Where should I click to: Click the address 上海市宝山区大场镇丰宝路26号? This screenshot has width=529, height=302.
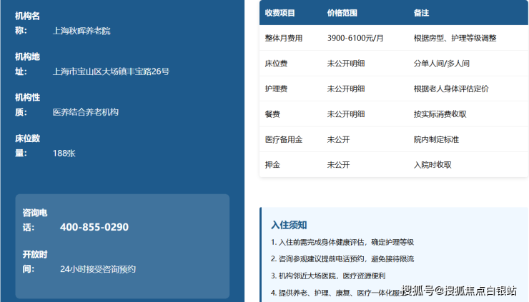click(111, 72)
